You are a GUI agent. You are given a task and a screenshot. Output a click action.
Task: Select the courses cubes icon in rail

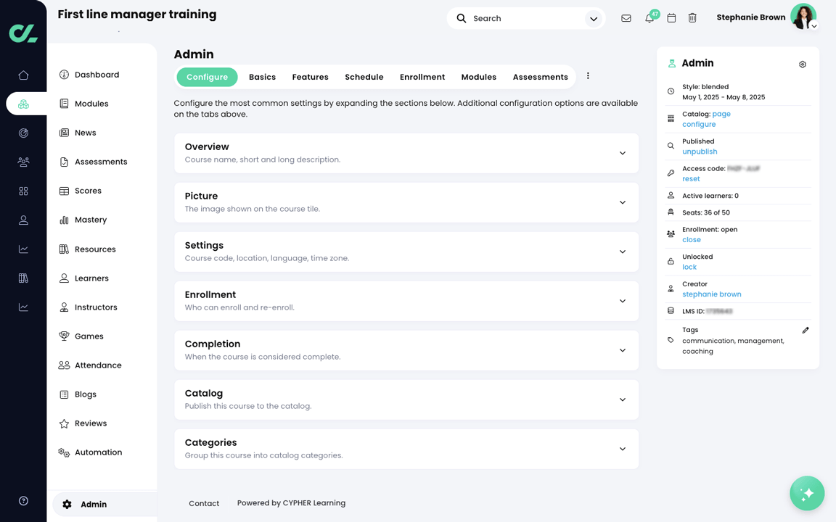coord(23,104)
